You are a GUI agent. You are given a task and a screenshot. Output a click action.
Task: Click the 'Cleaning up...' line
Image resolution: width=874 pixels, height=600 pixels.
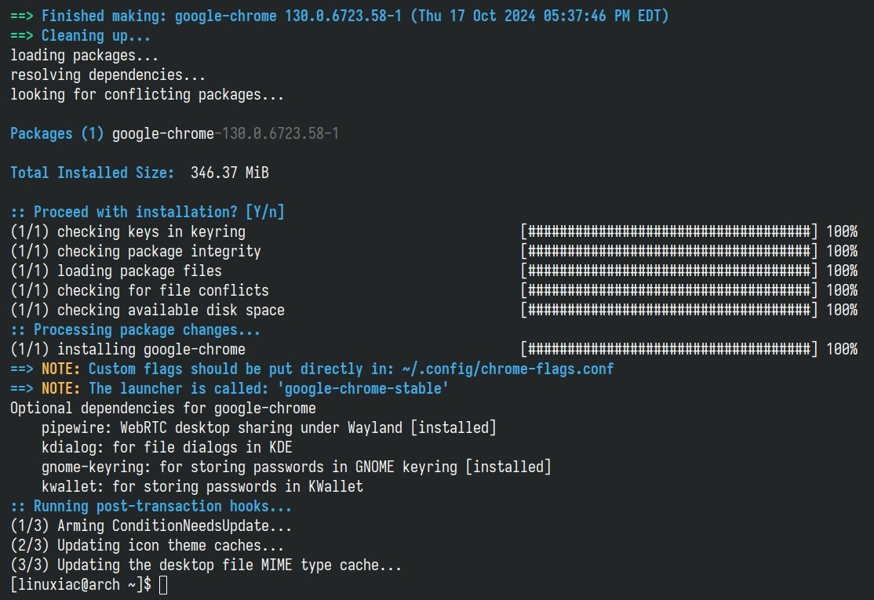pyautogui.click(x=80, y=35)
